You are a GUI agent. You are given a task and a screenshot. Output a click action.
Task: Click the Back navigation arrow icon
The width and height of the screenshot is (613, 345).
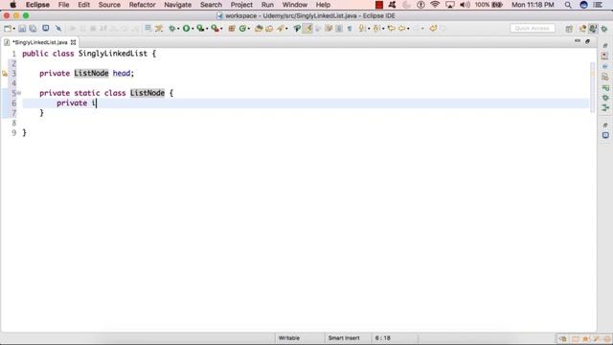(402, 28)
